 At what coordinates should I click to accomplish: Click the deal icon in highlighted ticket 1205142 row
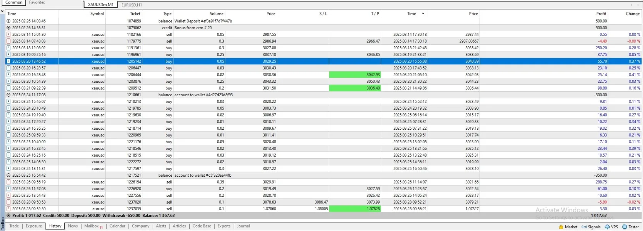8,61
